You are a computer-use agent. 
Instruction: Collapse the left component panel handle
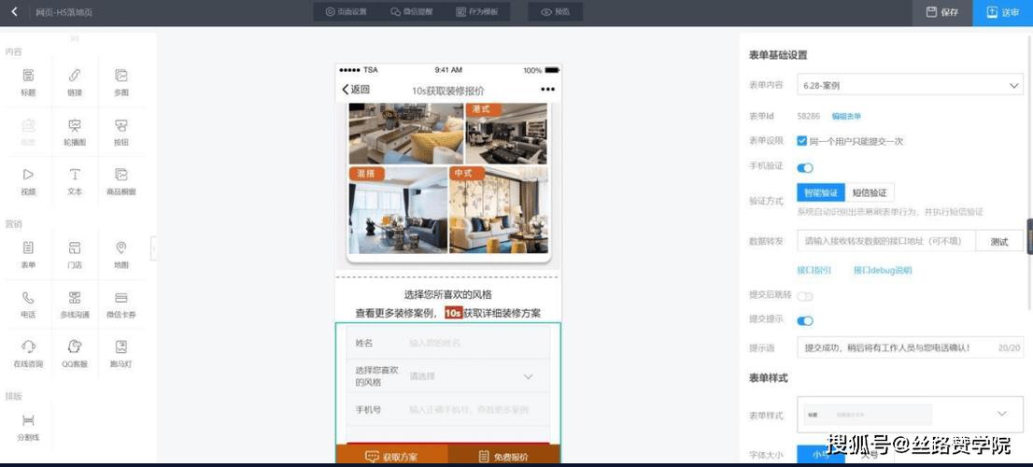coord(153,249)
